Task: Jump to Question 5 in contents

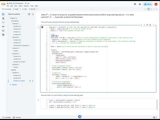Action: 16,64
